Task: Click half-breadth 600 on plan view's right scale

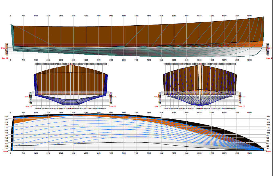Action: click(268, 141)
